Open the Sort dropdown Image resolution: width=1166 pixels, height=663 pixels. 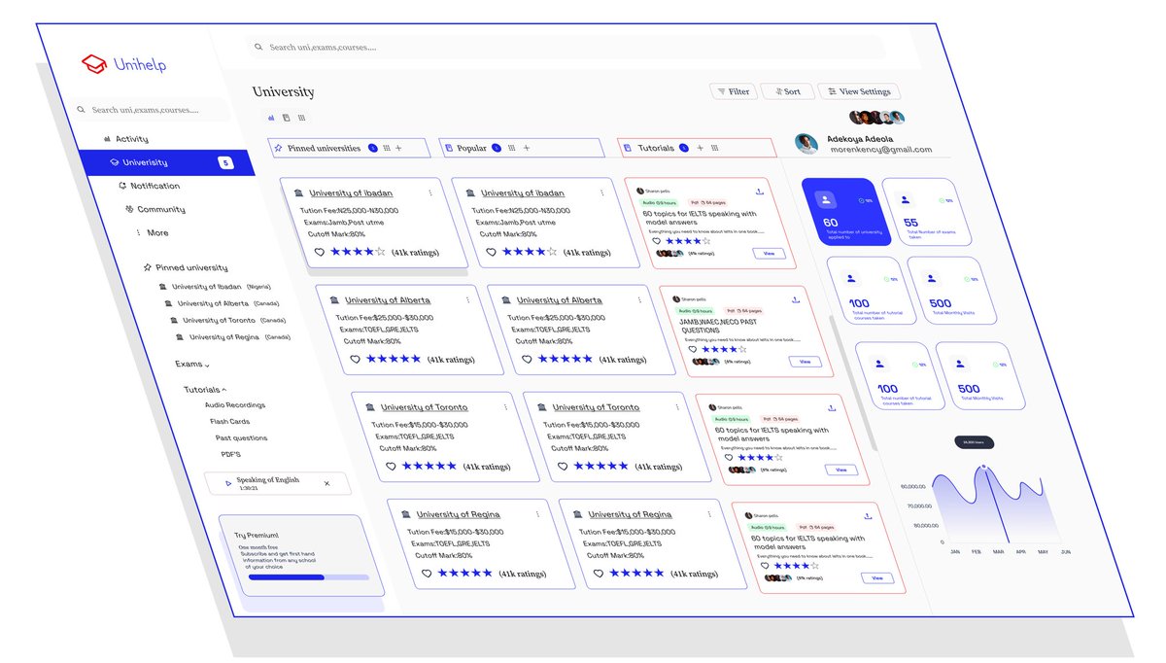pyautogui.click(x=787, y=90)
